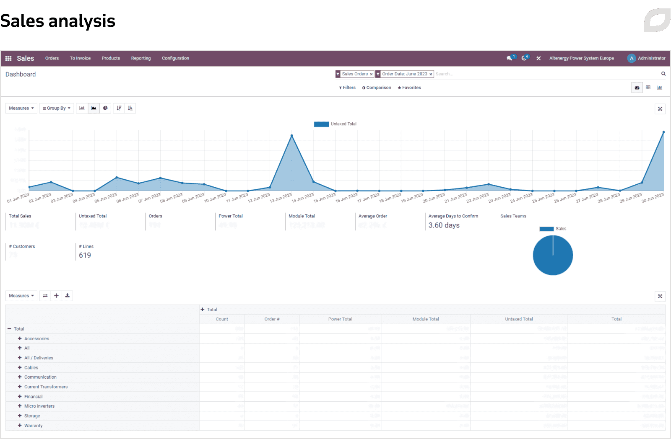The width and height of the screenshot is (671, 439).
Task: Open the Products menu
Action: click(x=111, y=58)
